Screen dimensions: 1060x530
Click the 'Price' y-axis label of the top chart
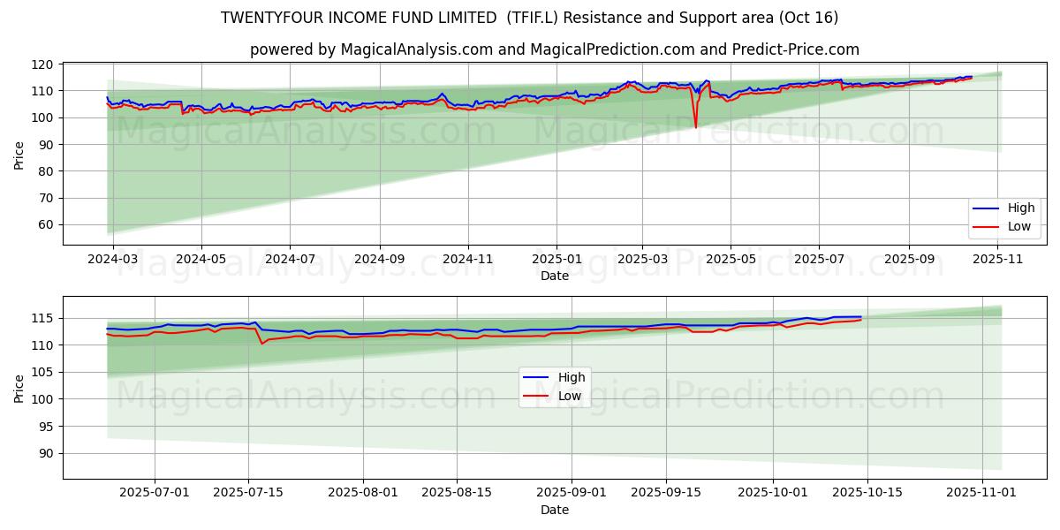click(x=19, y=155)
